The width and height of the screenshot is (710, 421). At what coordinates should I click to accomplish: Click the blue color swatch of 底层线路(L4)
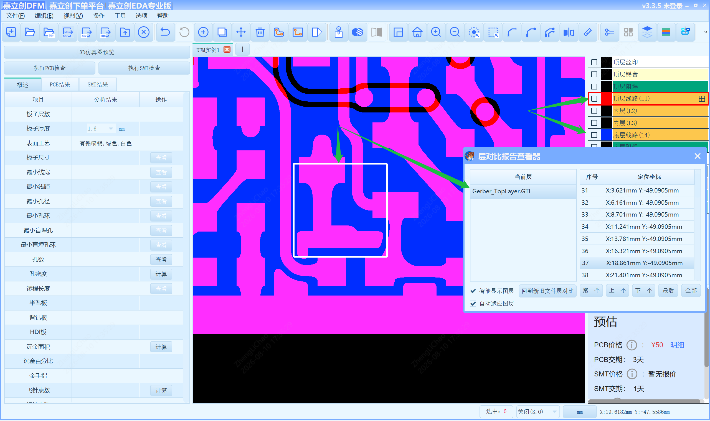pos(606,135)
